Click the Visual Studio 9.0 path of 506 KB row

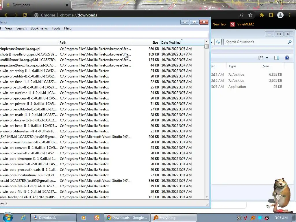coord(95,137)
